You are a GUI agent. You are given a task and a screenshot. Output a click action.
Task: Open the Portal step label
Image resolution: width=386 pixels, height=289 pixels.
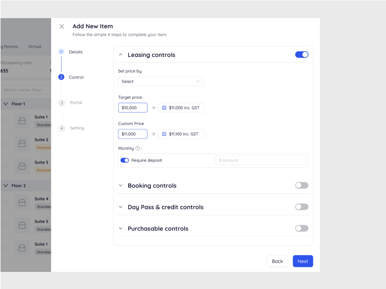coord(76,103)
